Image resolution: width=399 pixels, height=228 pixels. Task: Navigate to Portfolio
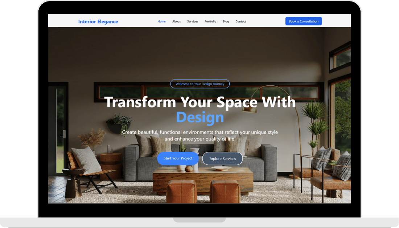210,21
